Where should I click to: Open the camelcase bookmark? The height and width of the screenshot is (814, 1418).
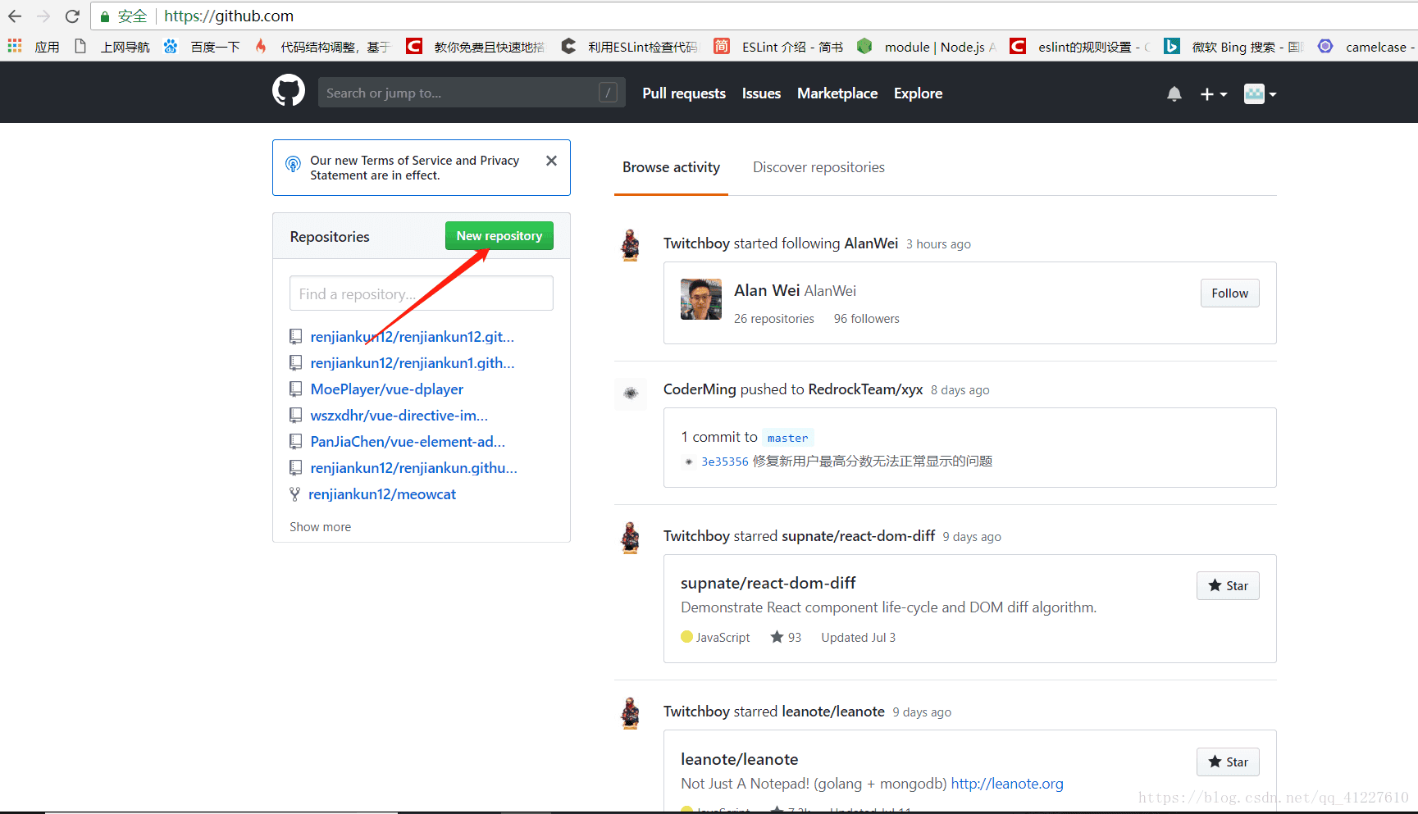click(1366, 47)
